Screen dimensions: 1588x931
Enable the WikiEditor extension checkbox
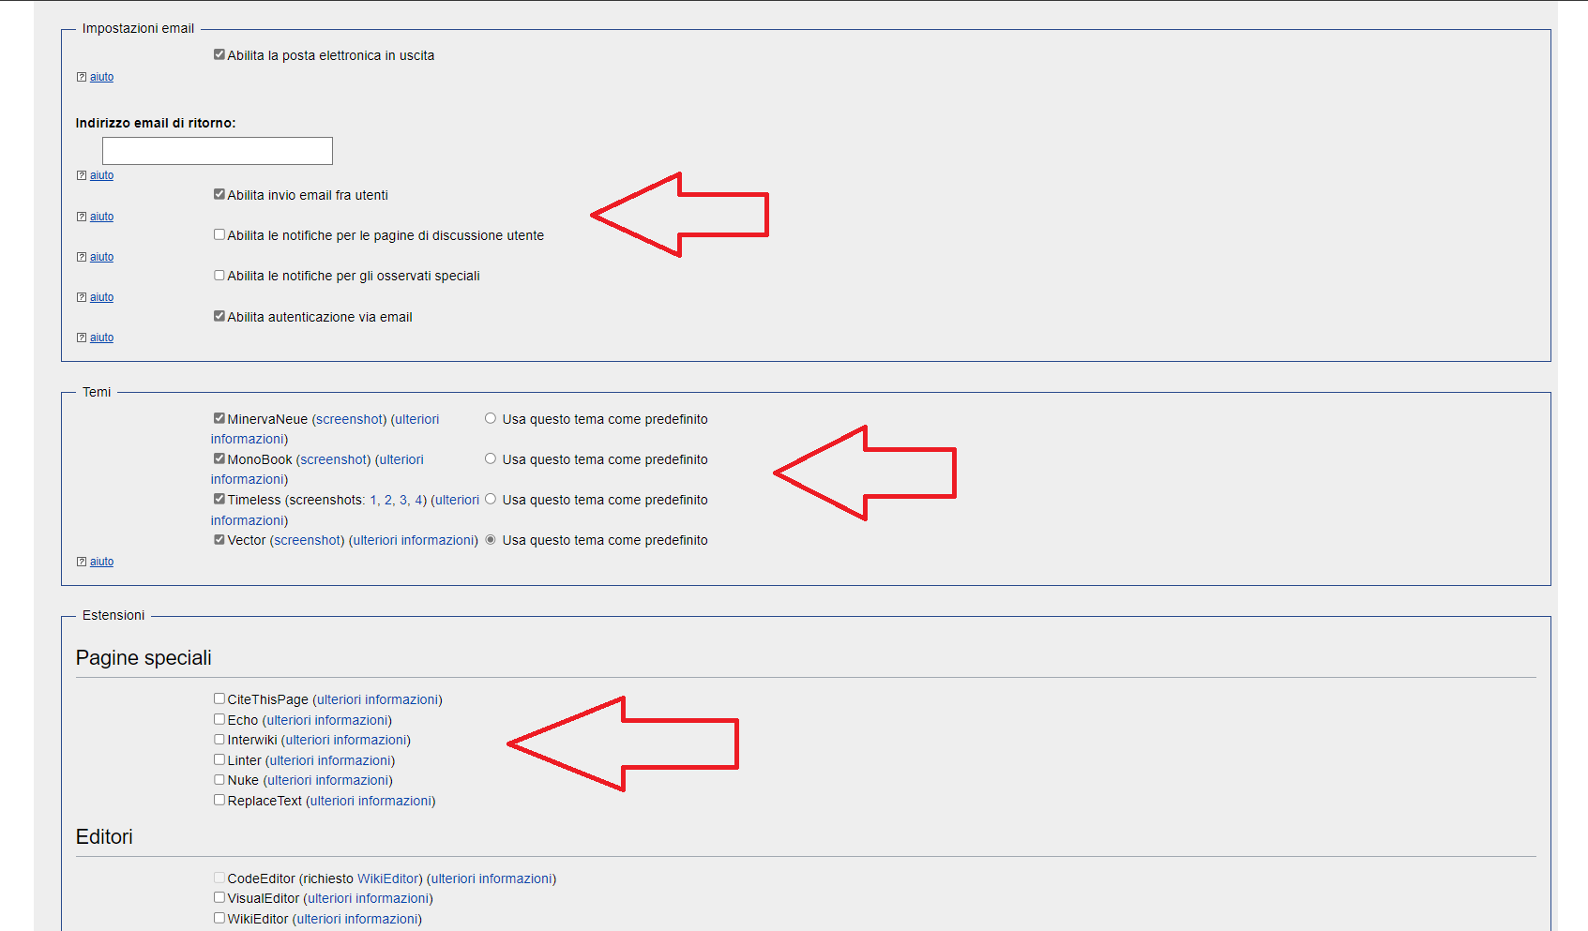pos(219,918)
